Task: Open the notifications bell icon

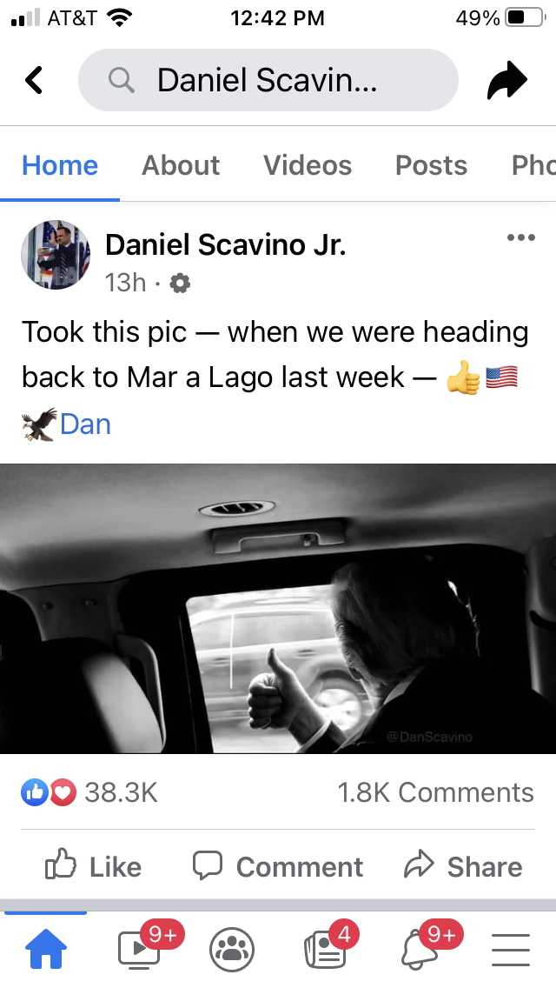Action: tap(419, 950)
